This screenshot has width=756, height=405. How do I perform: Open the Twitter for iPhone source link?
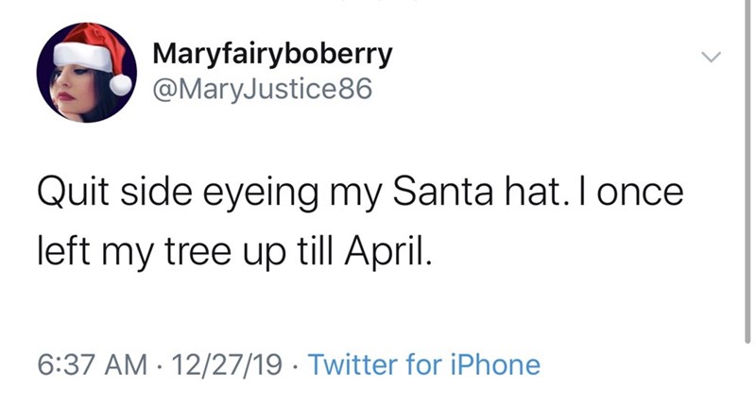tap(424, 363)
